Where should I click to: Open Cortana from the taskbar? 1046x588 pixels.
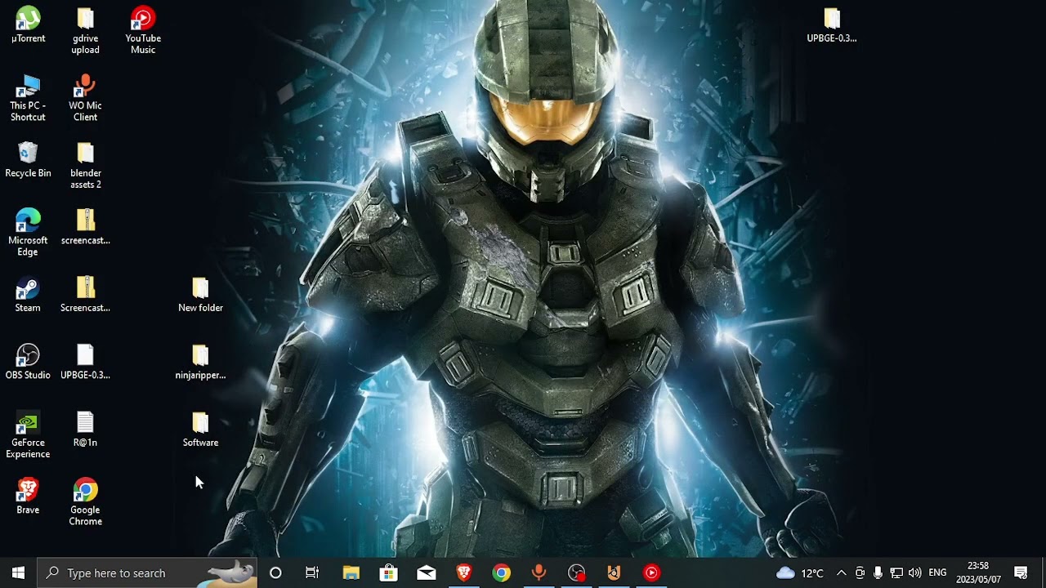click(x=275, y=572)
